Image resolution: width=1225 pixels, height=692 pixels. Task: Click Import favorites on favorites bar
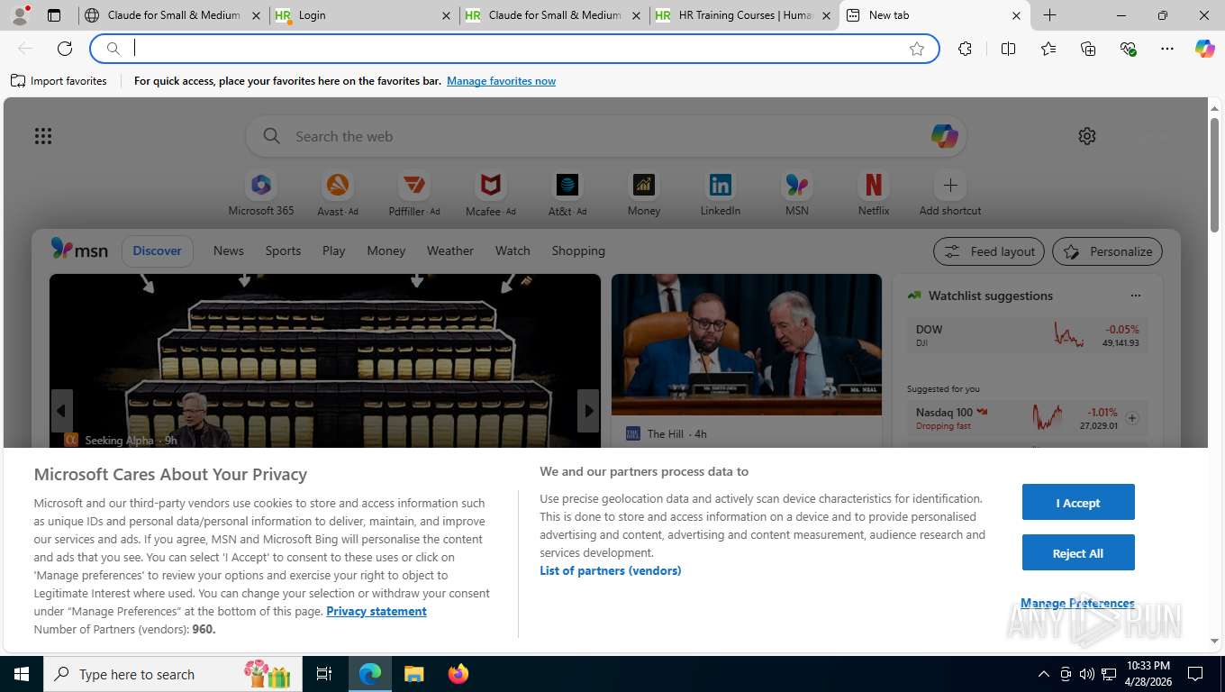[x=59, y=81]
